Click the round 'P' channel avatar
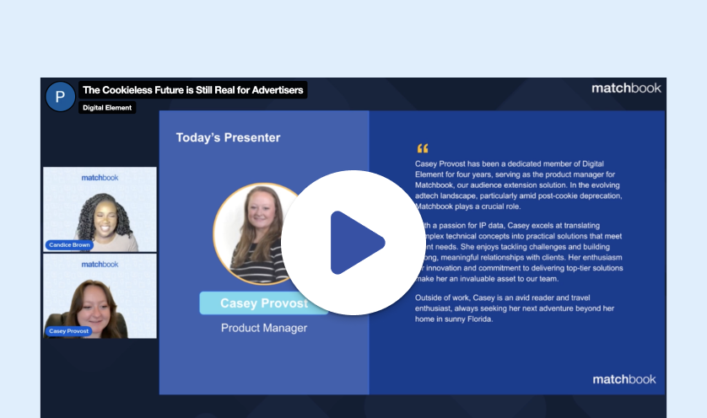The image size is (707, 418). [60, 96]
